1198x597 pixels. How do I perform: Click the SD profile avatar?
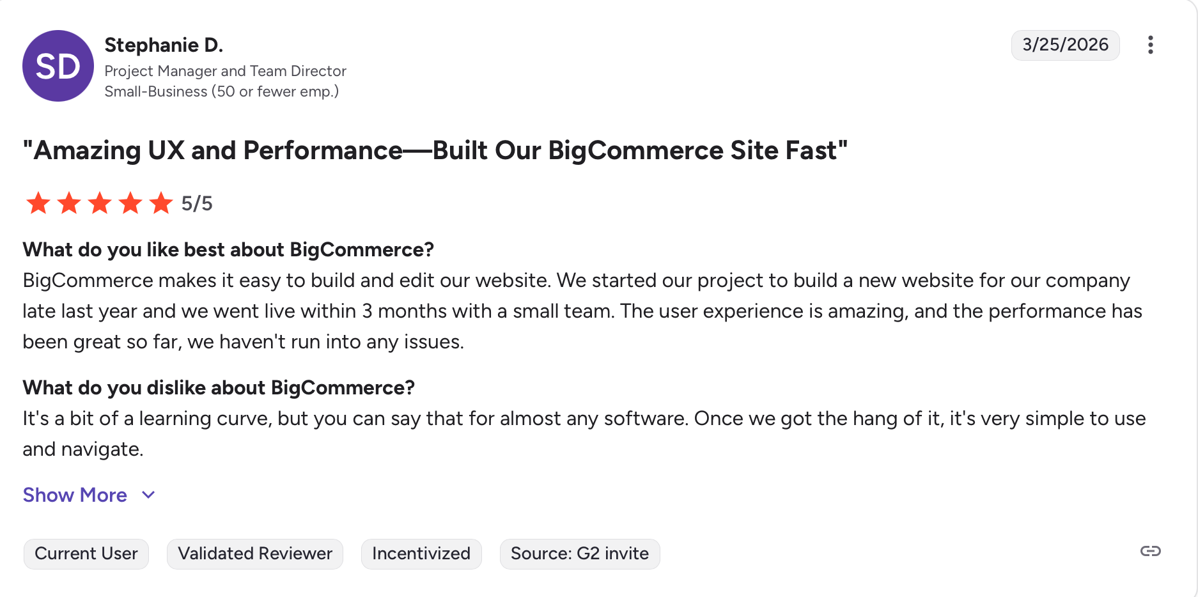(58, 66)
